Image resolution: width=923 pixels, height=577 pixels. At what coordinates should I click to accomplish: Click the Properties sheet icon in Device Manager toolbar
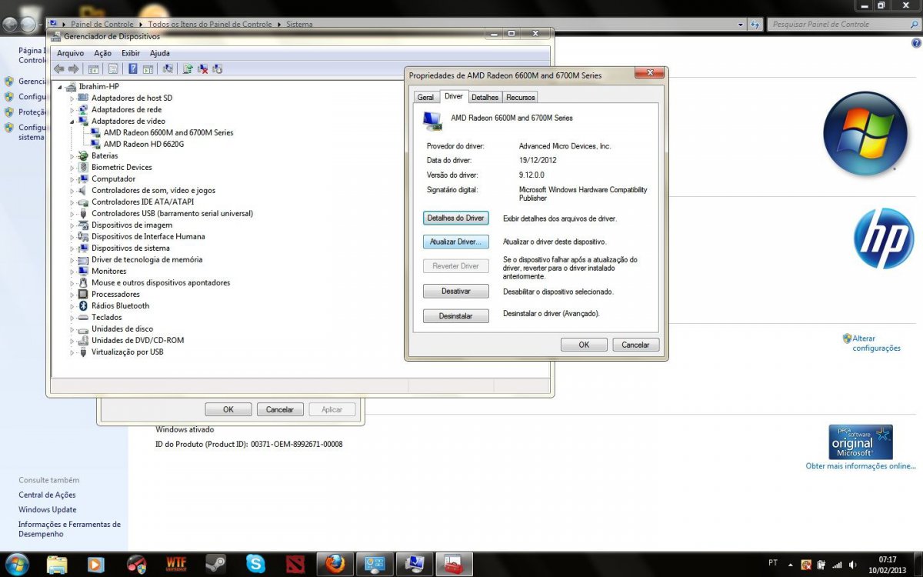tap(112, 68)
